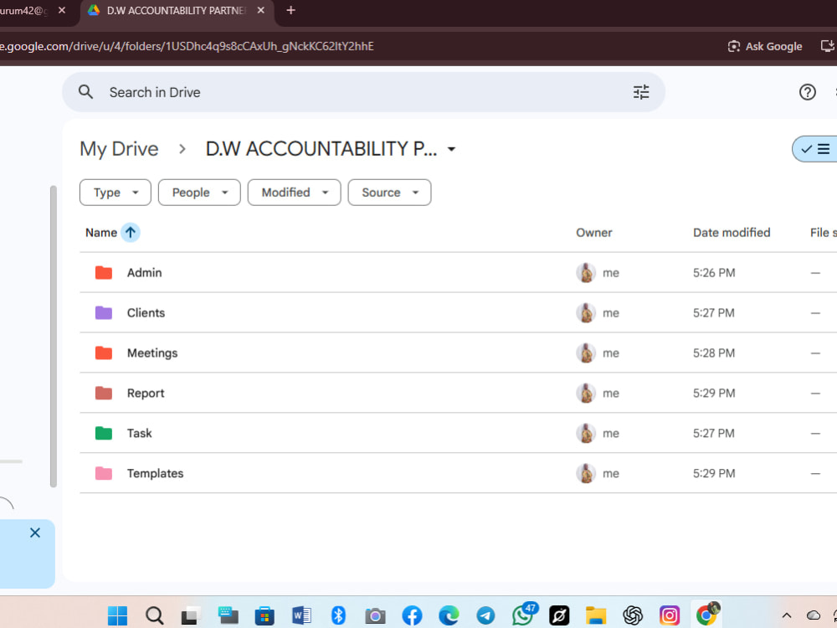Click owner avatar in Admin row
The height and width of the screenshot is (628, 837).
click(x=586, y=273)
